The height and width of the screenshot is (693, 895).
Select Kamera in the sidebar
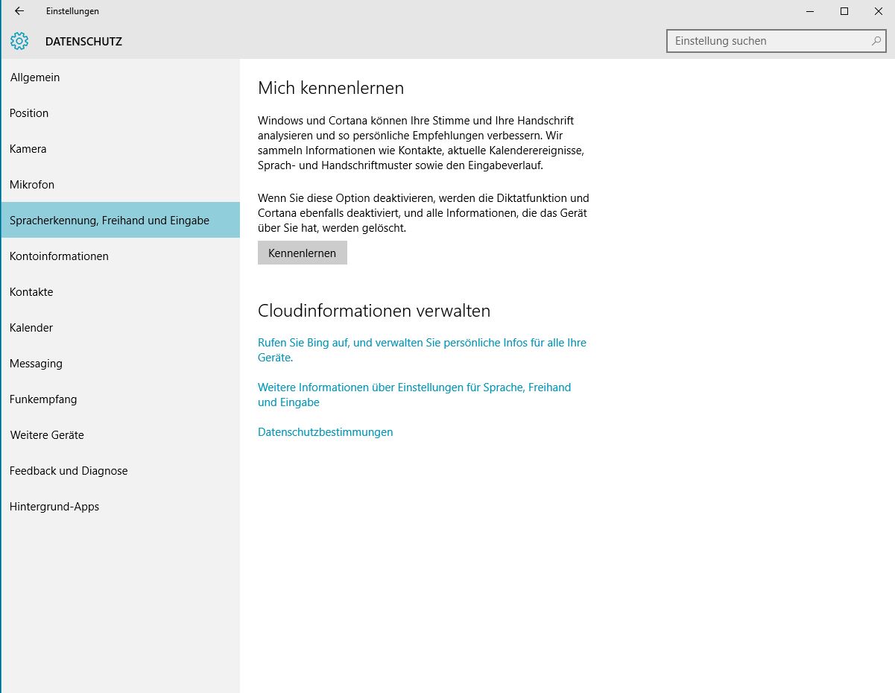click(x=120, y=149)
